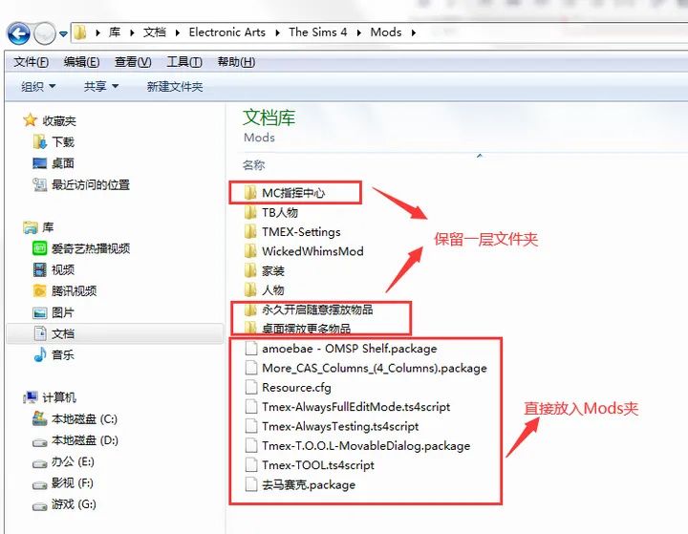
Task: Sort files by the 名称 column header
Action: pyautogui.click(x=253, y=165)
